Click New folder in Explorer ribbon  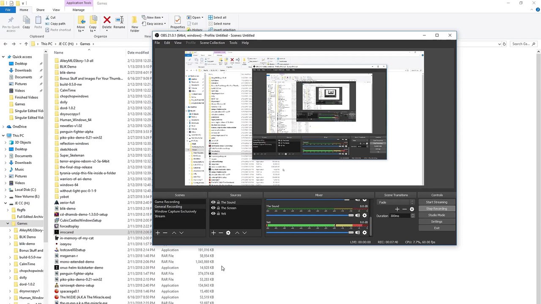click(x=135, y=24)
